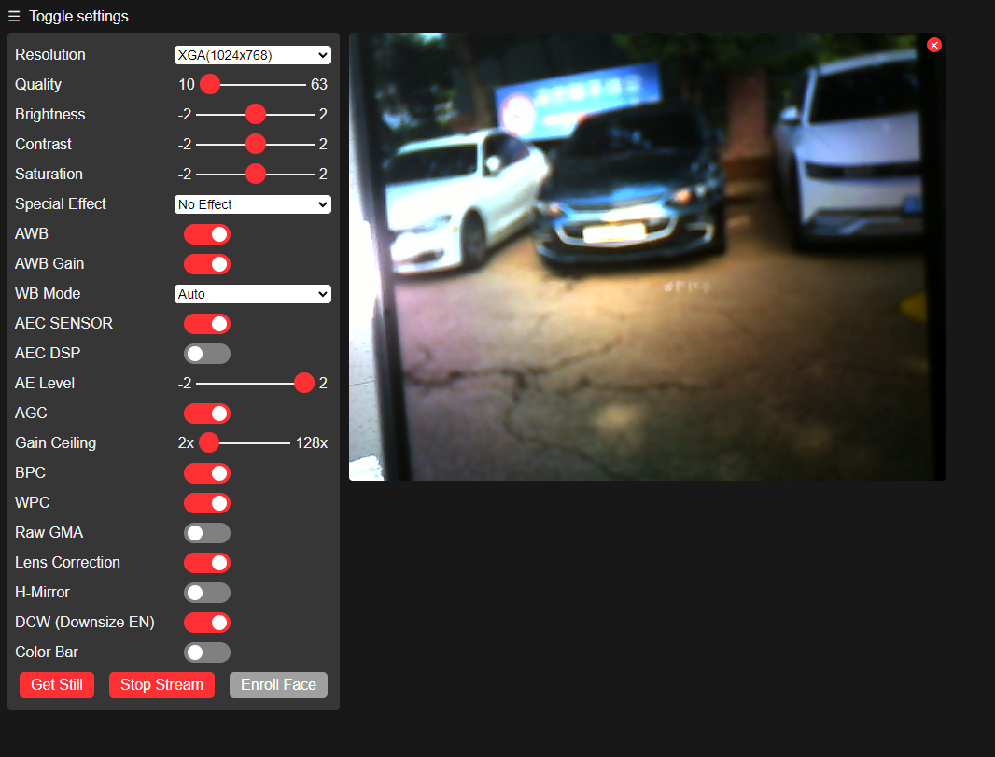995x757 pixels.
Task: Expand the WB Mode dropdown
Action: coord(253,294)
